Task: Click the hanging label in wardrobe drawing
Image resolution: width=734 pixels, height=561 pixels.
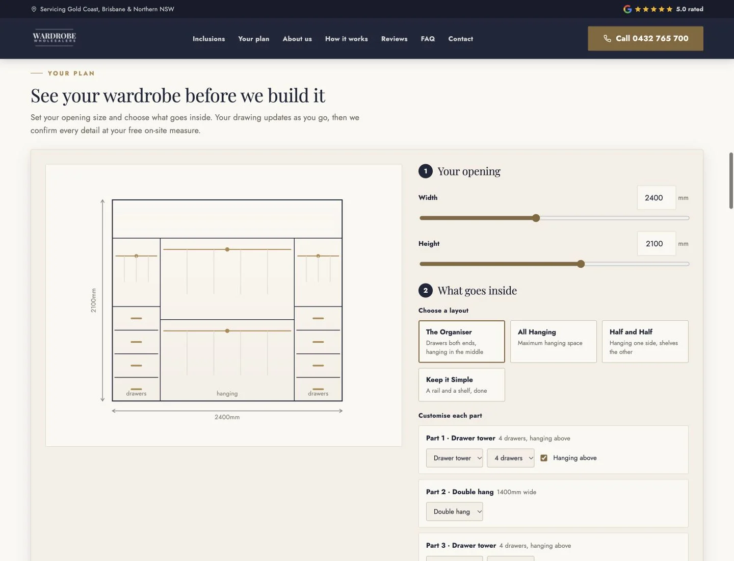Action: tap(227, 394)
